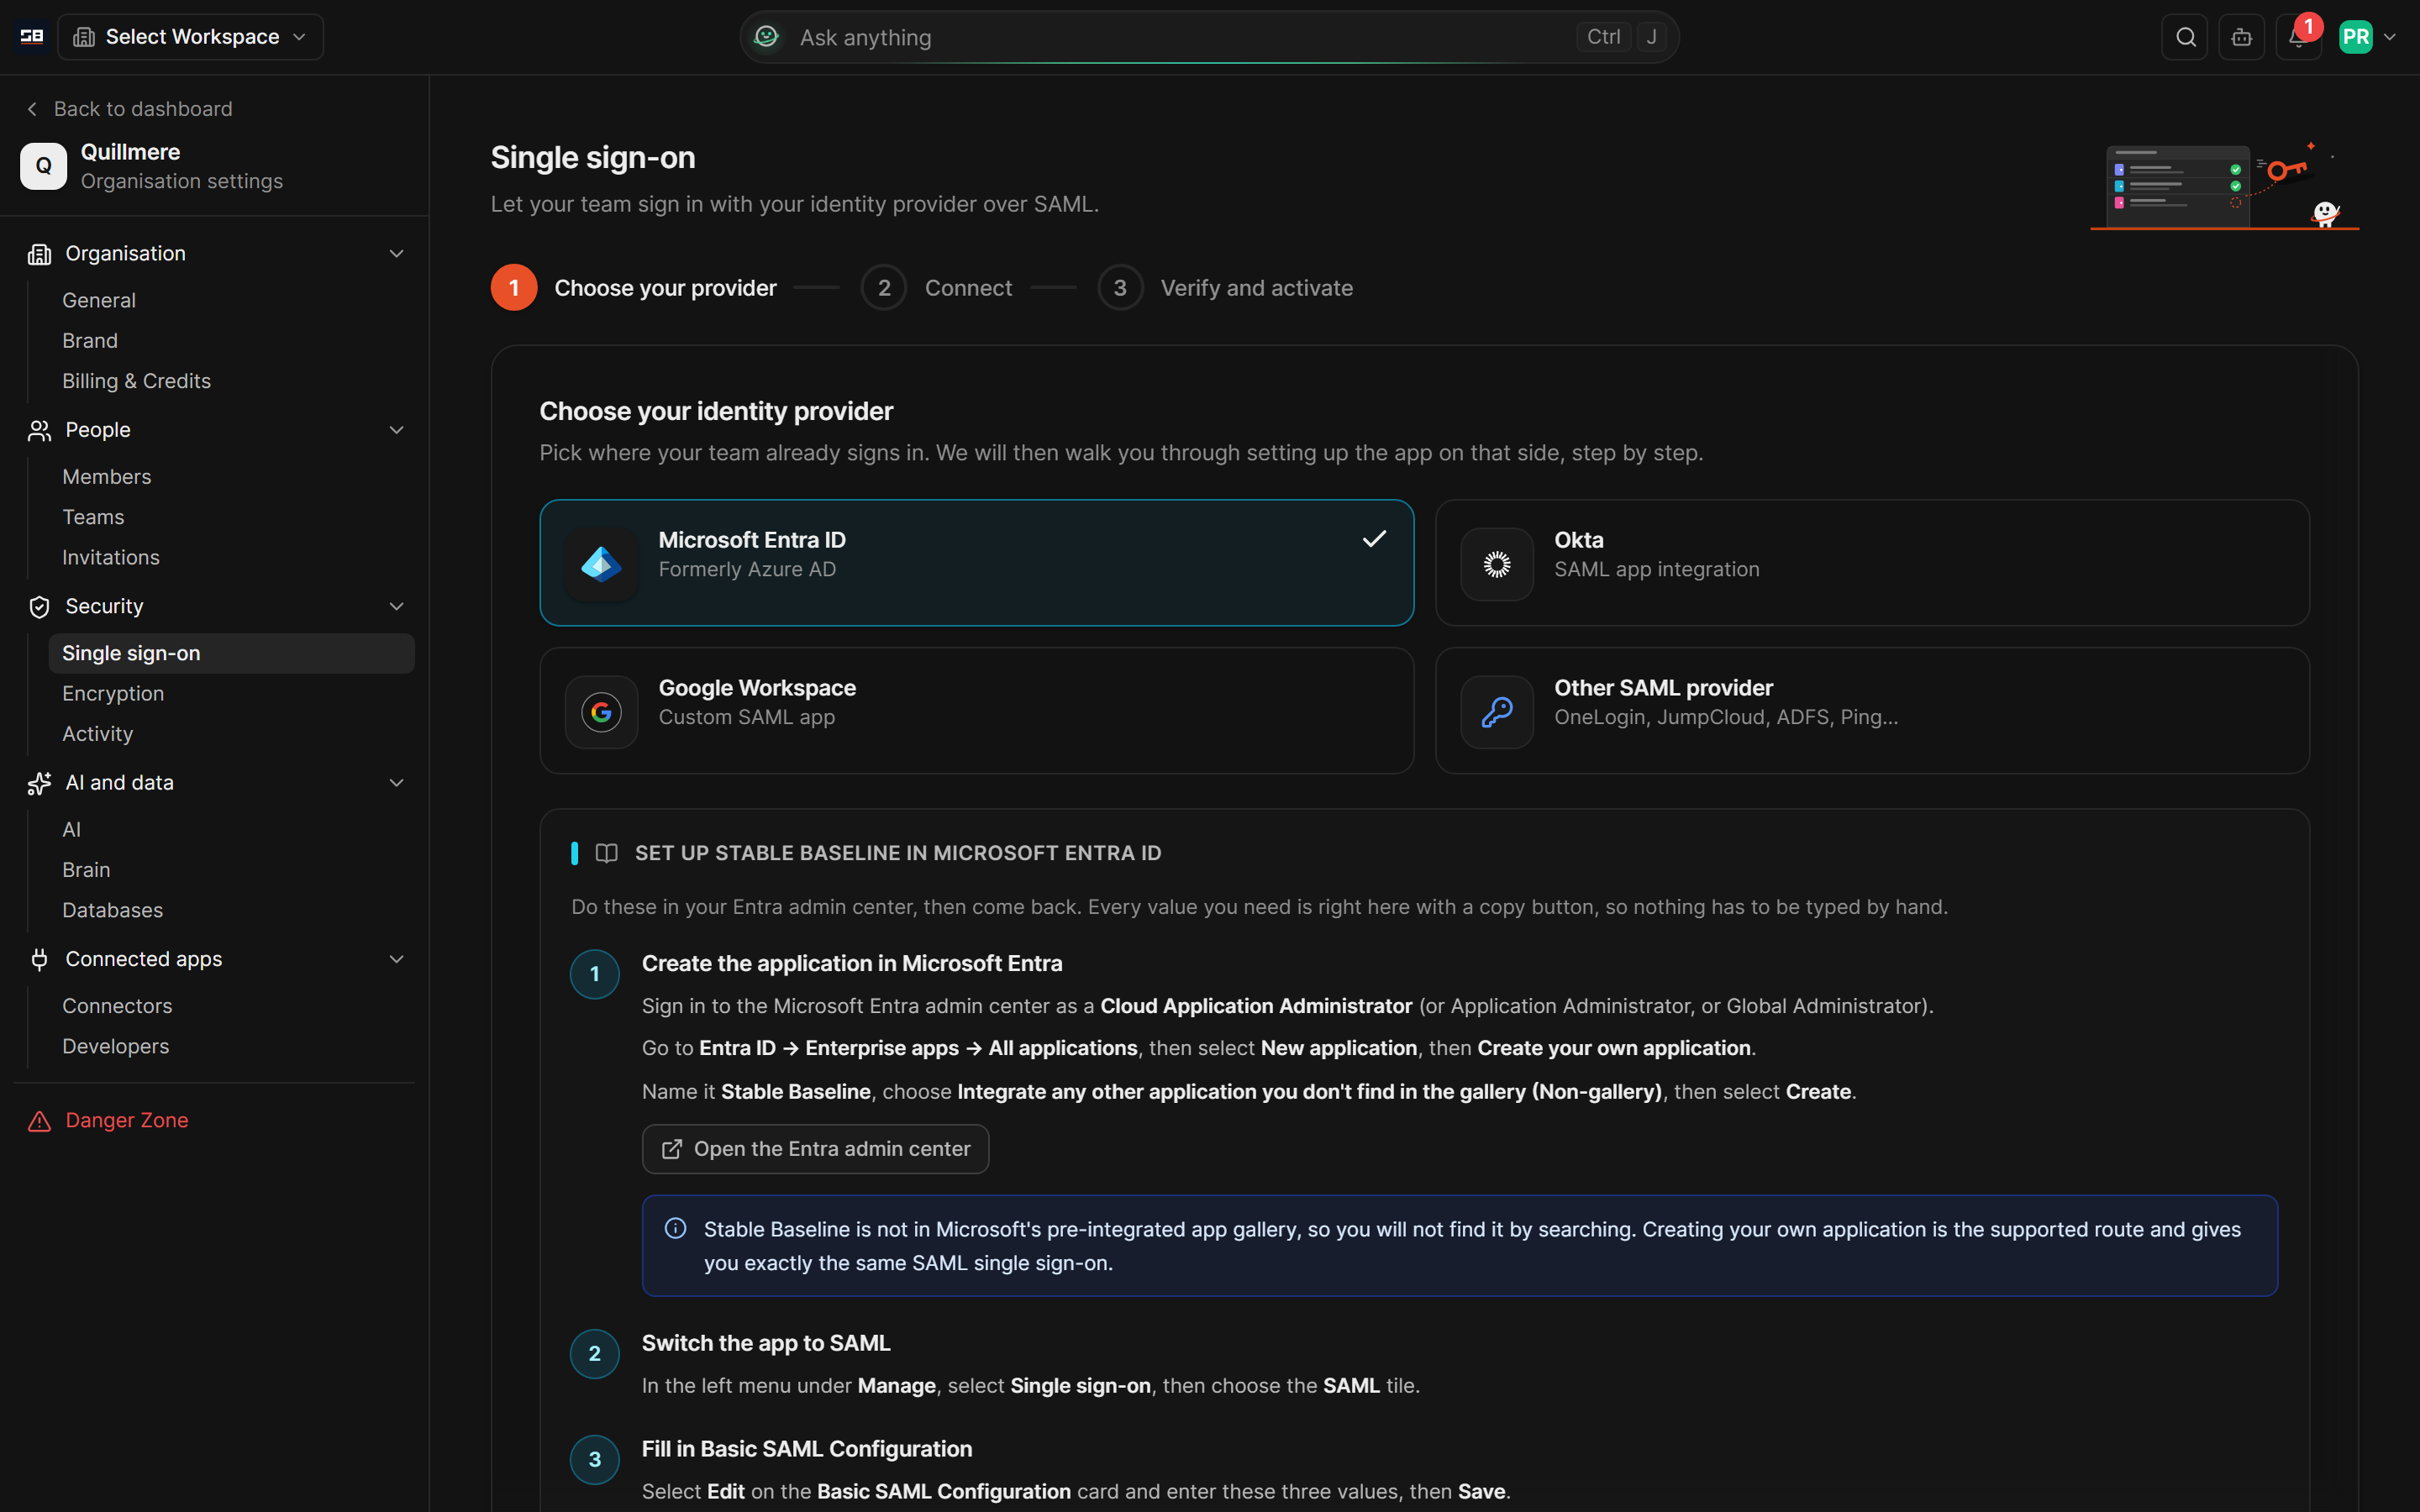Click the Quillmere organisation avatar
Screen dimensions: 2420x1512
43,166
